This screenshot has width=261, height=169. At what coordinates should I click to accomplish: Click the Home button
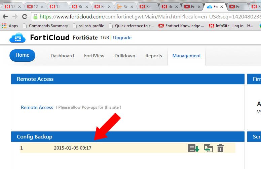tap(22, 55)
